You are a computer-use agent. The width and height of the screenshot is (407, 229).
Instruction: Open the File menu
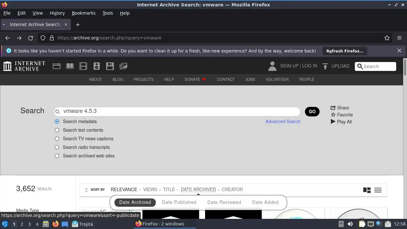(7, 13)
